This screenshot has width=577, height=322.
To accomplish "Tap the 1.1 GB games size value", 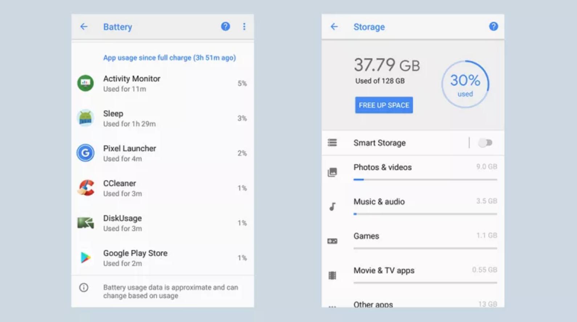I will (x=487, y=236).
